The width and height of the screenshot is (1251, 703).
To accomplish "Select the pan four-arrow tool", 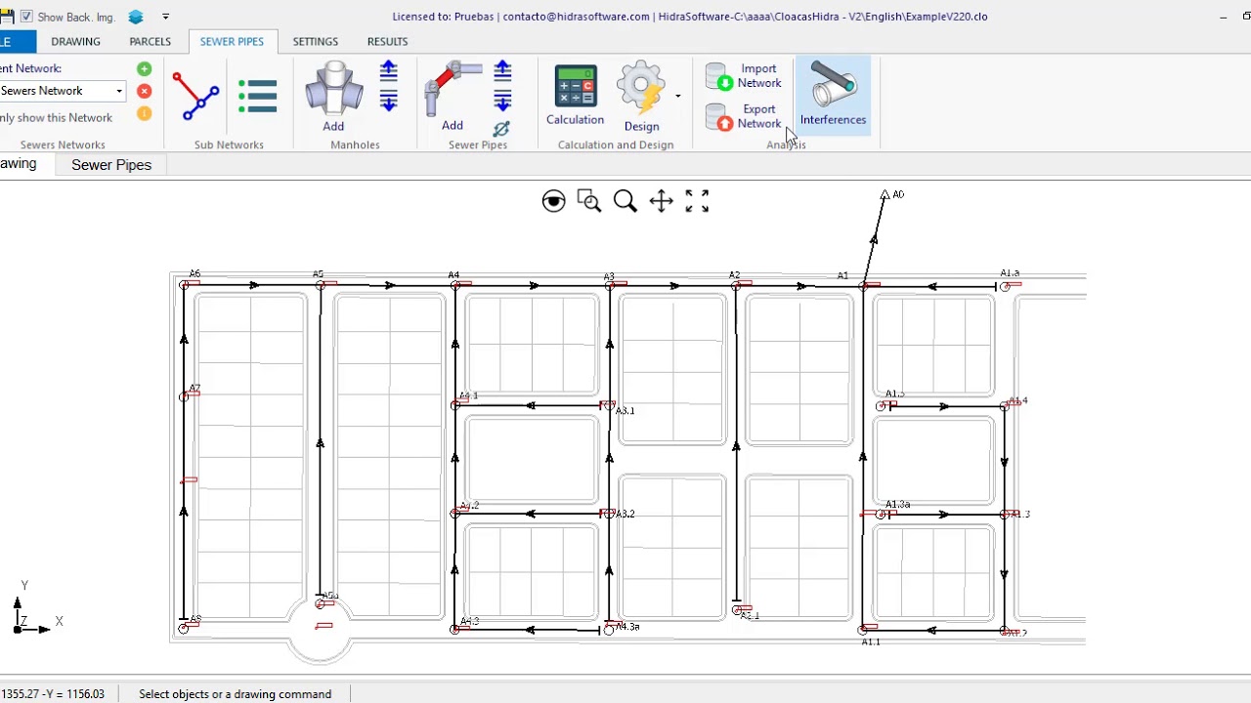I will (x=662, y=201).
